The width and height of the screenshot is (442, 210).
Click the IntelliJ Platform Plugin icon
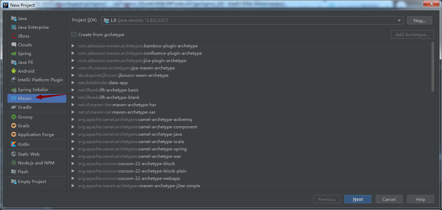click(14, 80)
